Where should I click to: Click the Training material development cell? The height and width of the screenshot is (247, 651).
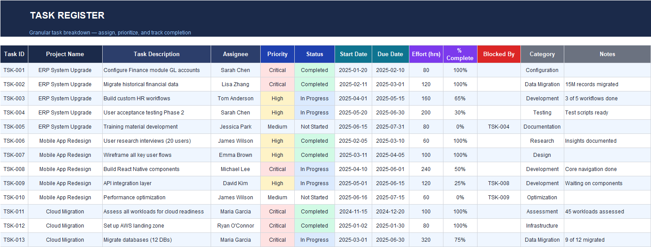tap(157, 126)
